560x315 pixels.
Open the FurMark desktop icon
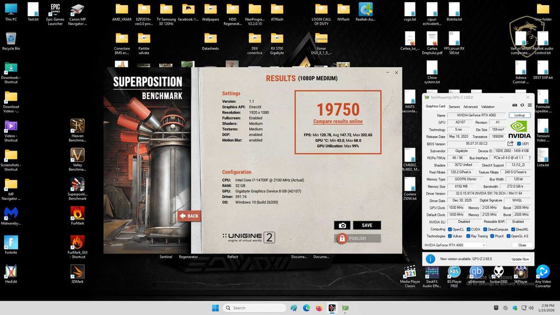77,215
